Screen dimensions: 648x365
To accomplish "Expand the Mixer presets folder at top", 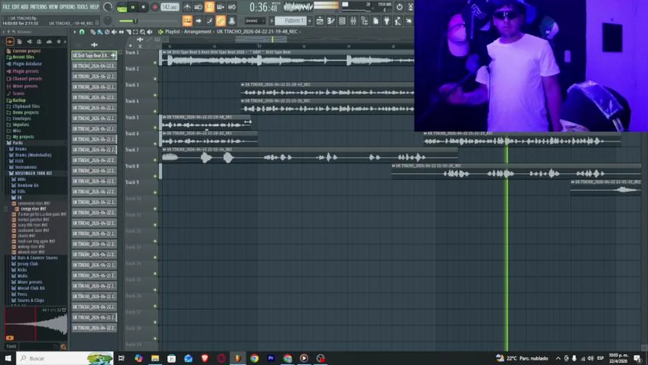I will point(25,86).
